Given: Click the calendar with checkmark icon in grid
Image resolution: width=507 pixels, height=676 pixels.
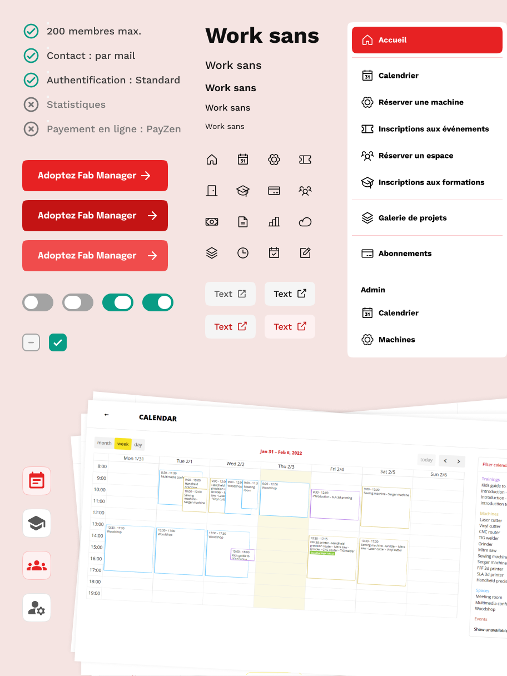Looking at the screenshot, I should [274, 253].
